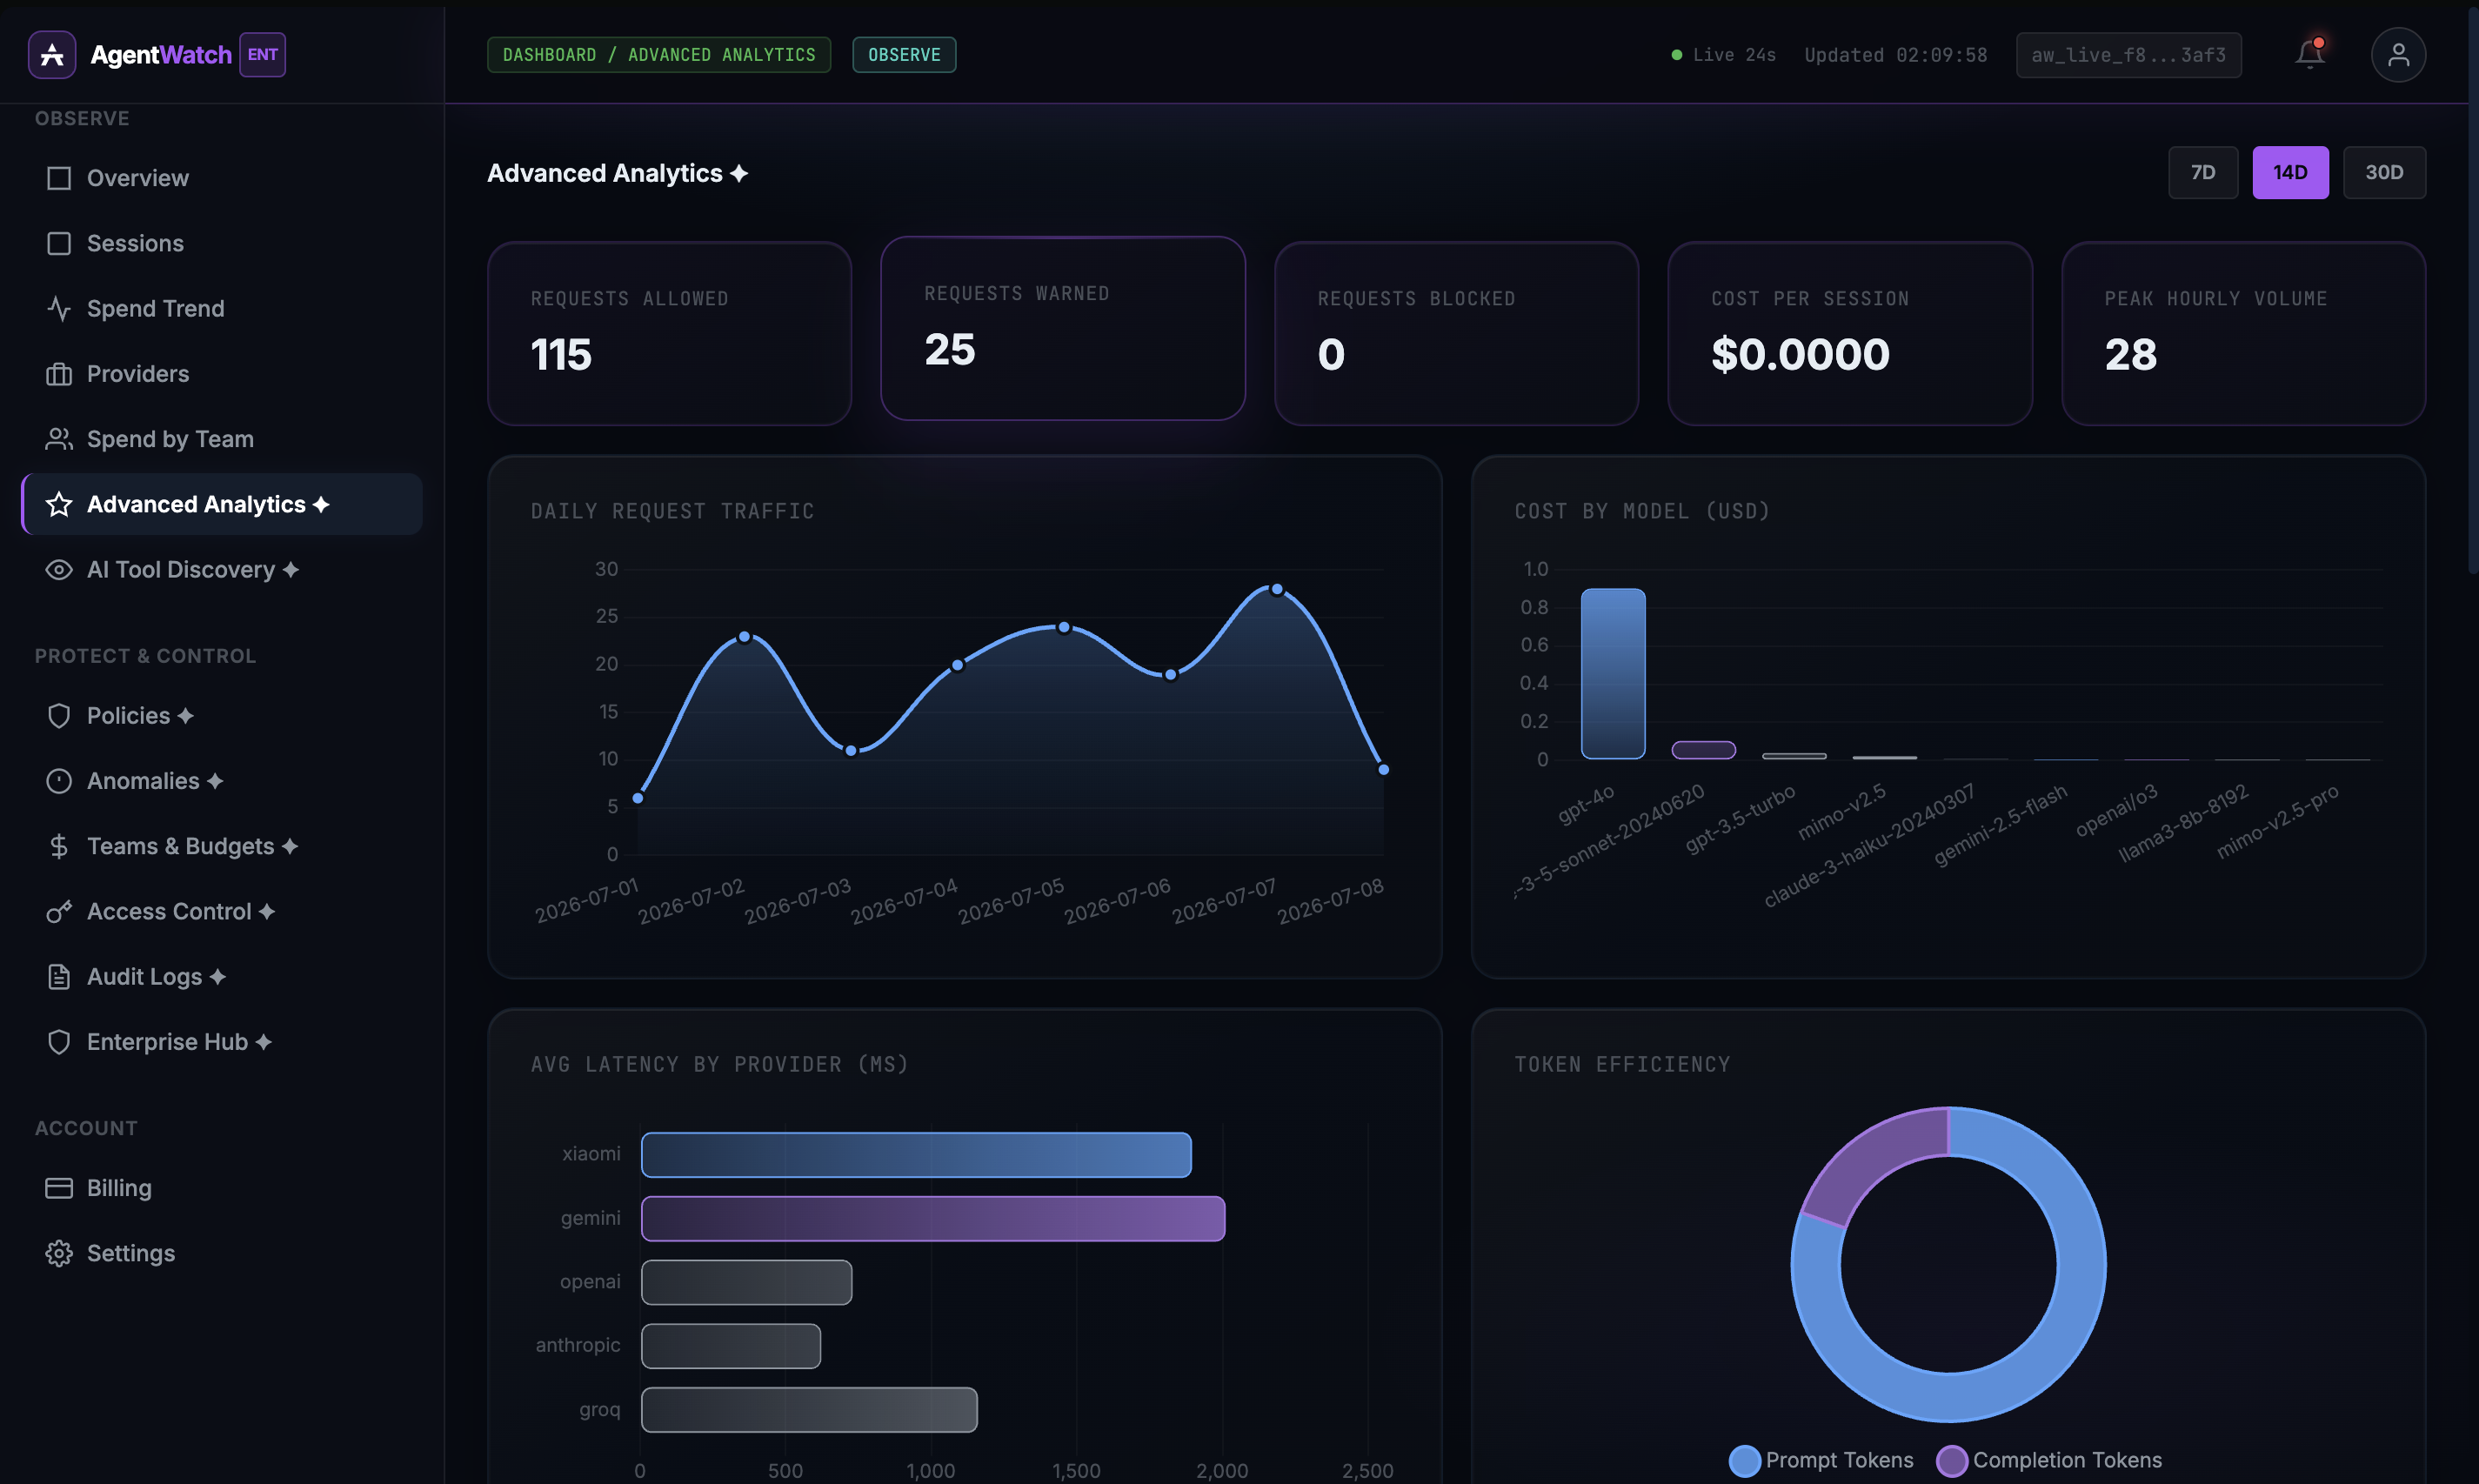Copy the aw_live_f8...3af3 API key
Image resolution: width=2479 pixels, height=1484 pixels.
(x=2128, y=55)
